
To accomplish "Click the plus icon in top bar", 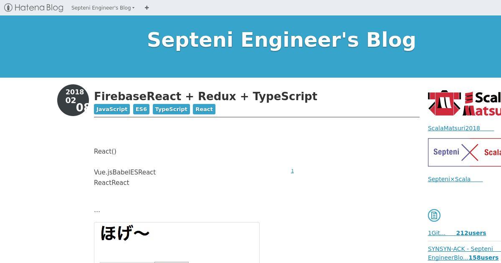I will [147, 8].
